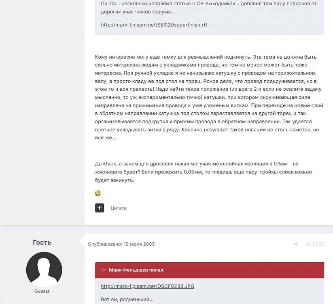Screen dimensions: 333x304
Task: Click the Опубликовано 19 июля 2005 timestamp
Action: pos(121,244)
